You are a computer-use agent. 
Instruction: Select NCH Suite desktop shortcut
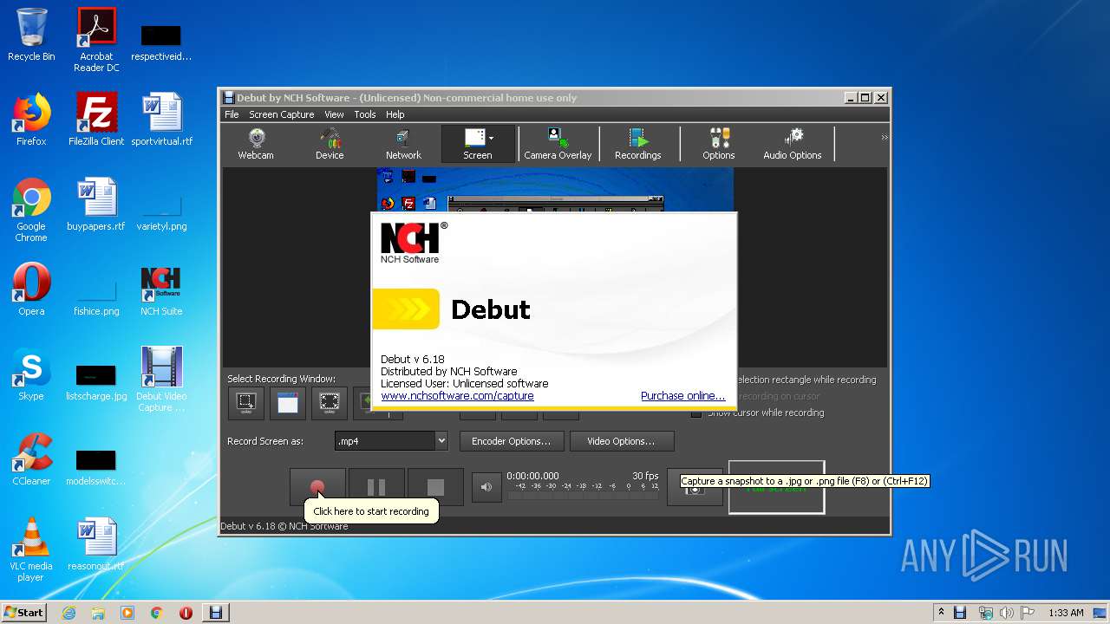(x=161, y=289)
